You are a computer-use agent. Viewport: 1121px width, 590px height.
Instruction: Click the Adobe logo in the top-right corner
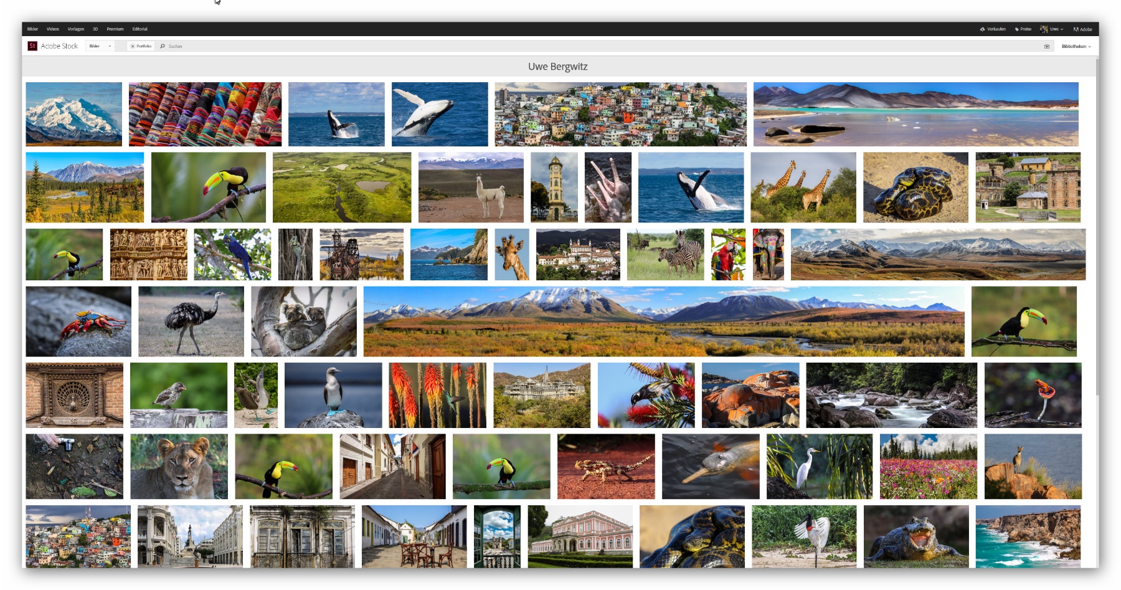(1084, 29)
